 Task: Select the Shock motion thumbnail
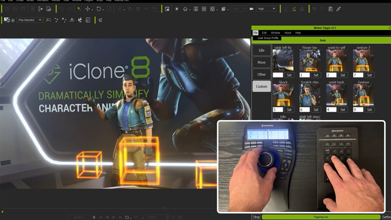[x=283, y=95]
